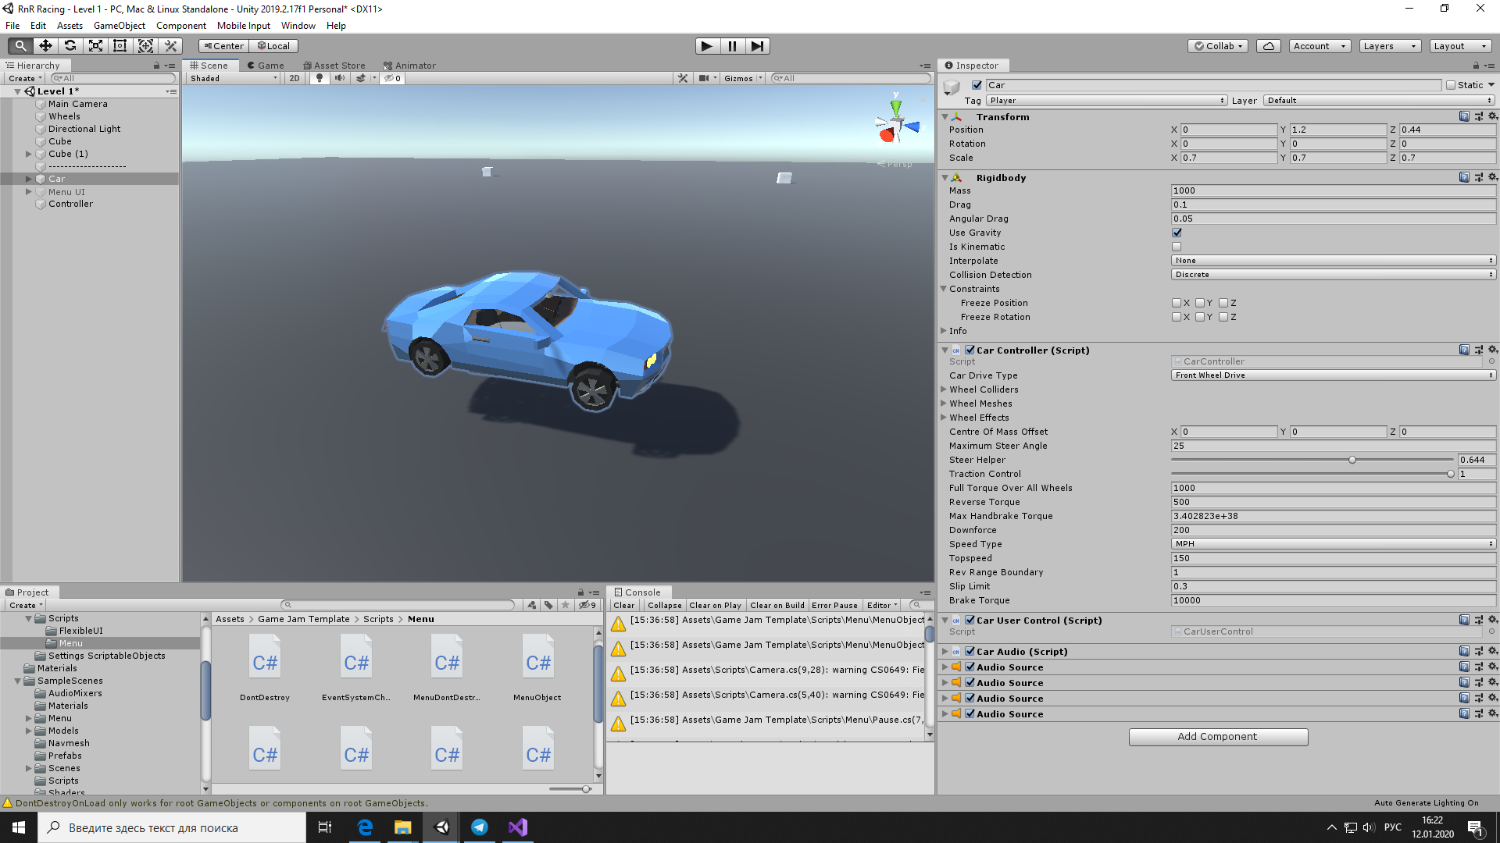Click the scene orientation gizmo
1500x843 pixels.
point(897,123)
